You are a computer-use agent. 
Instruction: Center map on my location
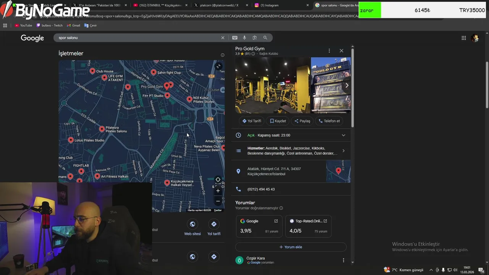click(x=218, y=180)
